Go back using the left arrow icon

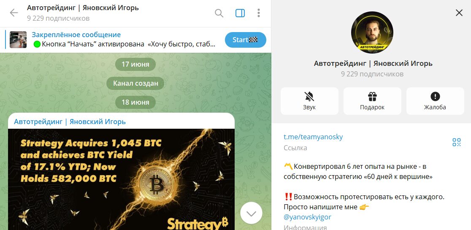[x=14, y=13]
